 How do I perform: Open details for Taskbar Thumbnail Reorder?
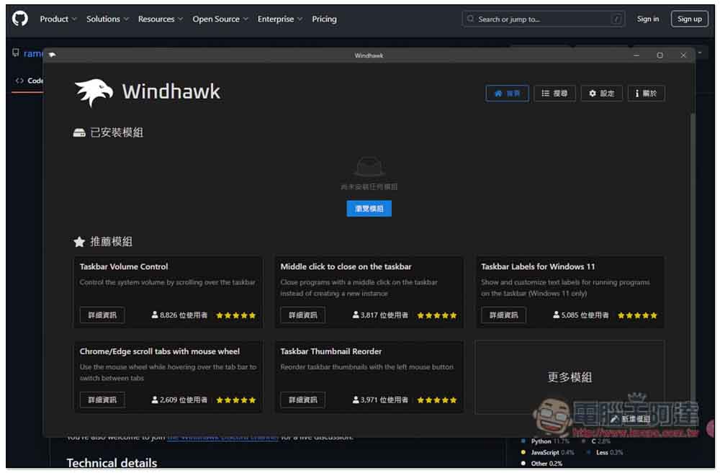302,400
